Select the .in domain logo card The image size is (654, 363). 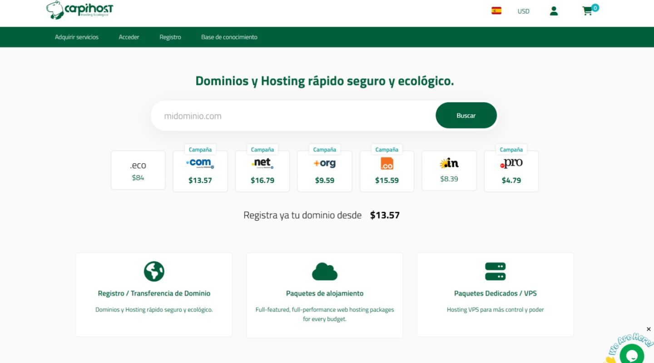click(x=449, y=171)
